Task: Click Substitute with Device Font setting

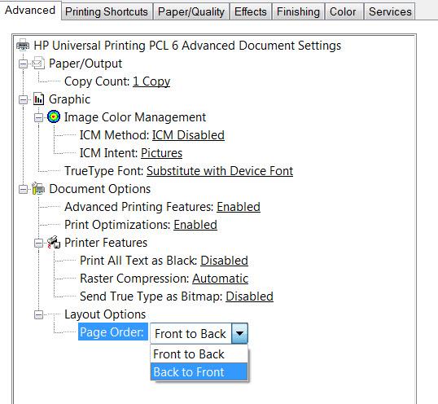Action: point(220,171)
